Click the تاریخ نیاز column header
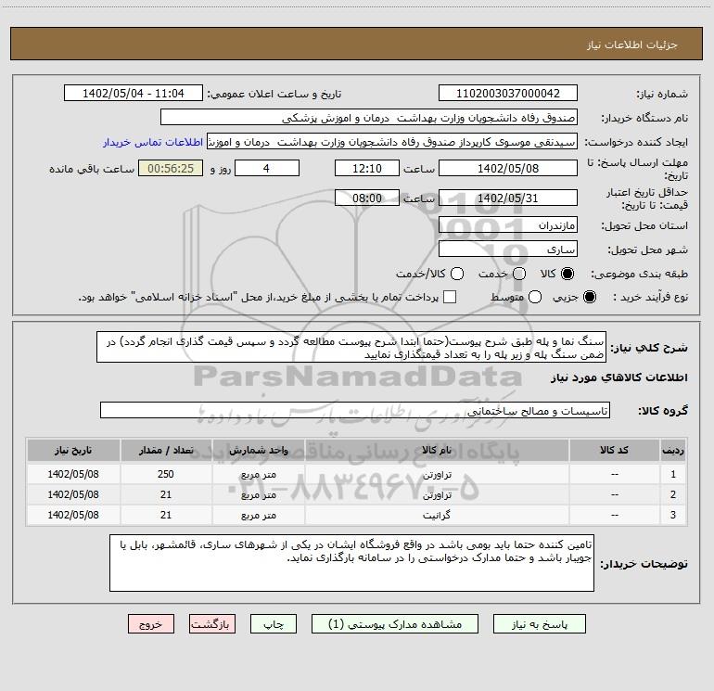 pyautogui.click(x=73, y=451)
